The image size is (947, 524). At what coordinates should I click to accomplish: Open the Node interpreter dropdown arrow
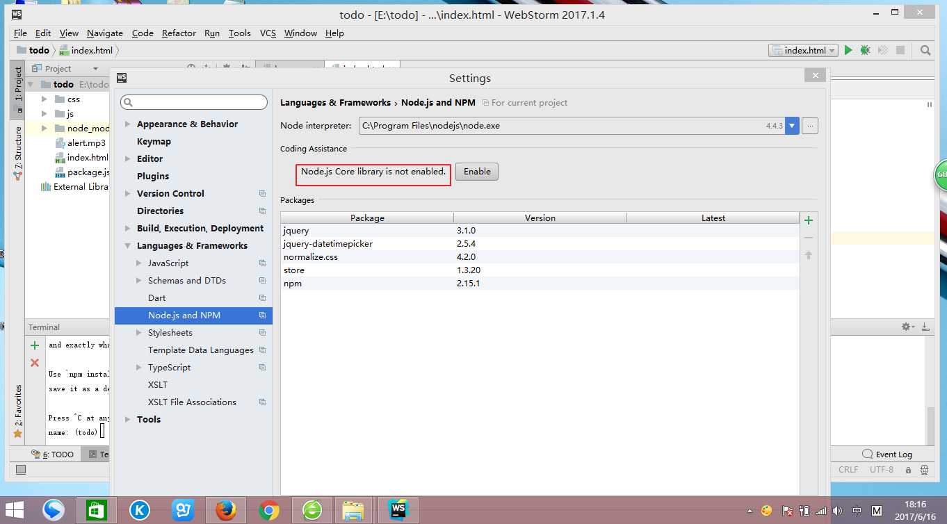pos(792,126)
